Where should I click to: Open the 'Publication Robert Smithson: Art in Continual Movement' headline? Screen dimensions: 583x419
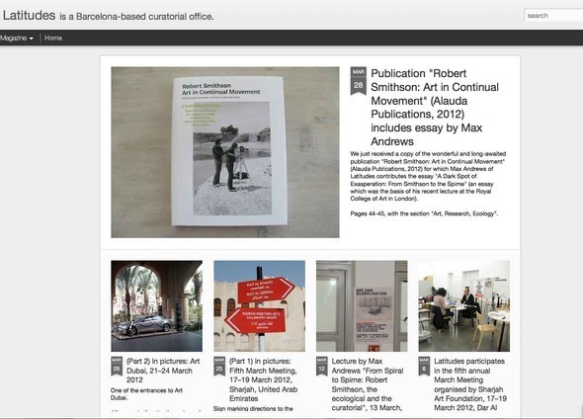(435, 107)
